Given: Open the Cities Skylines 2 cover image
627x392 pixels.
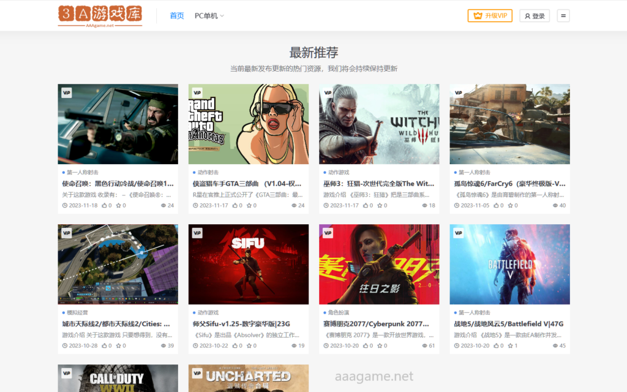Looking at the screenshot, I should click(x=118, y=264).
